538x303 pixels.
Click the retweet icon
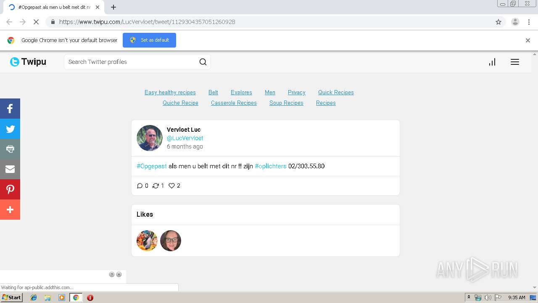click(156, 186)
